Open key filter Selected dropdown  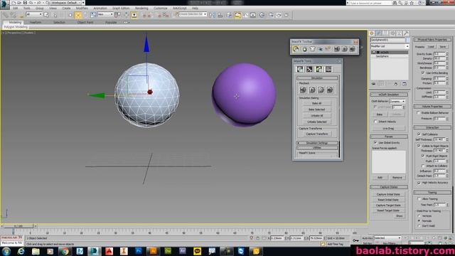tap(387, 238)
